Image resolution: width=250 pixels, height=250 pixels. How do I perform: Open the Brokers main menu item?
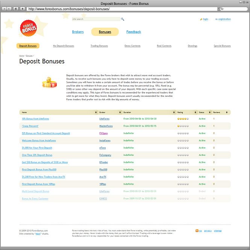(78, 32)
